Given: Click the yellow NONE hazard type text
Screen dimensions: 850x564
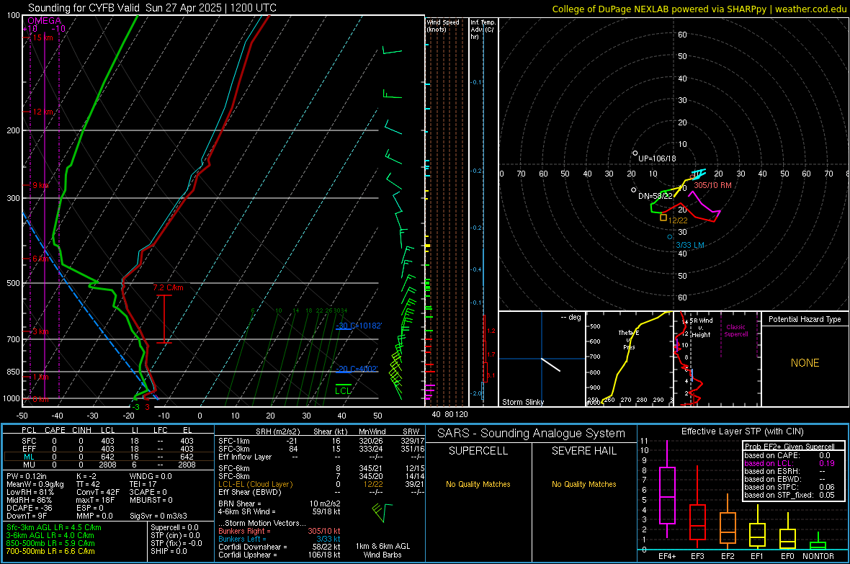Looking at the screenshot, I should pyautogui.click(x=805, y=363).
